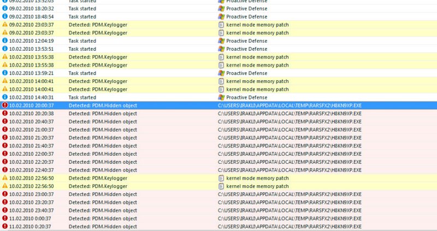Click 'Task started' in the 09.02.2010 18:48:54 row

coord(82,17)
